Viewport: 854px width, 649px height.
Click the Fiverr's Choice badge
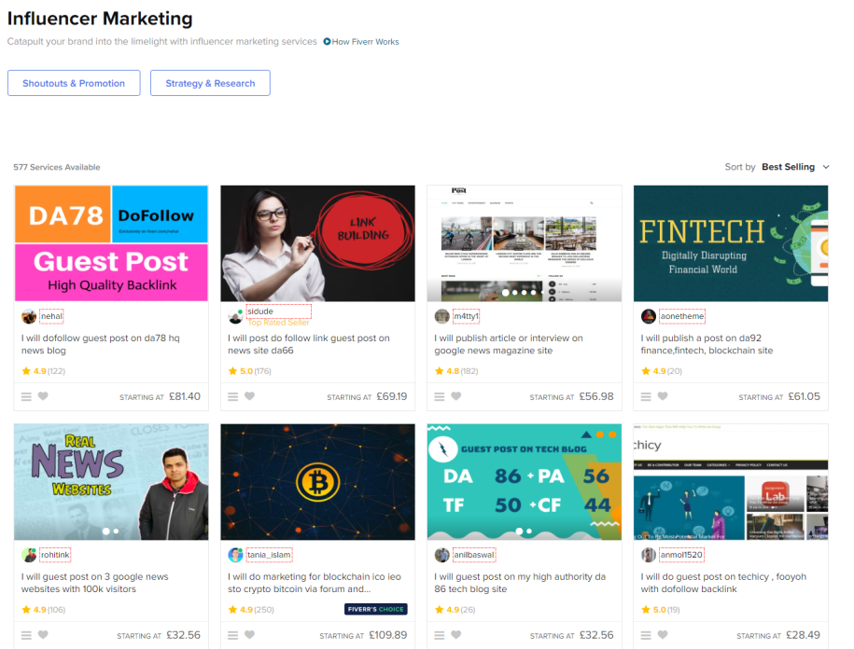click(376, 609)
